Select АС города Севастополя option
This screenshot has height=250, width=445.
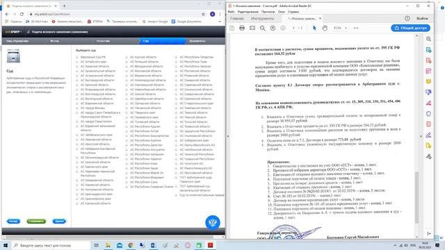[77, 122]
